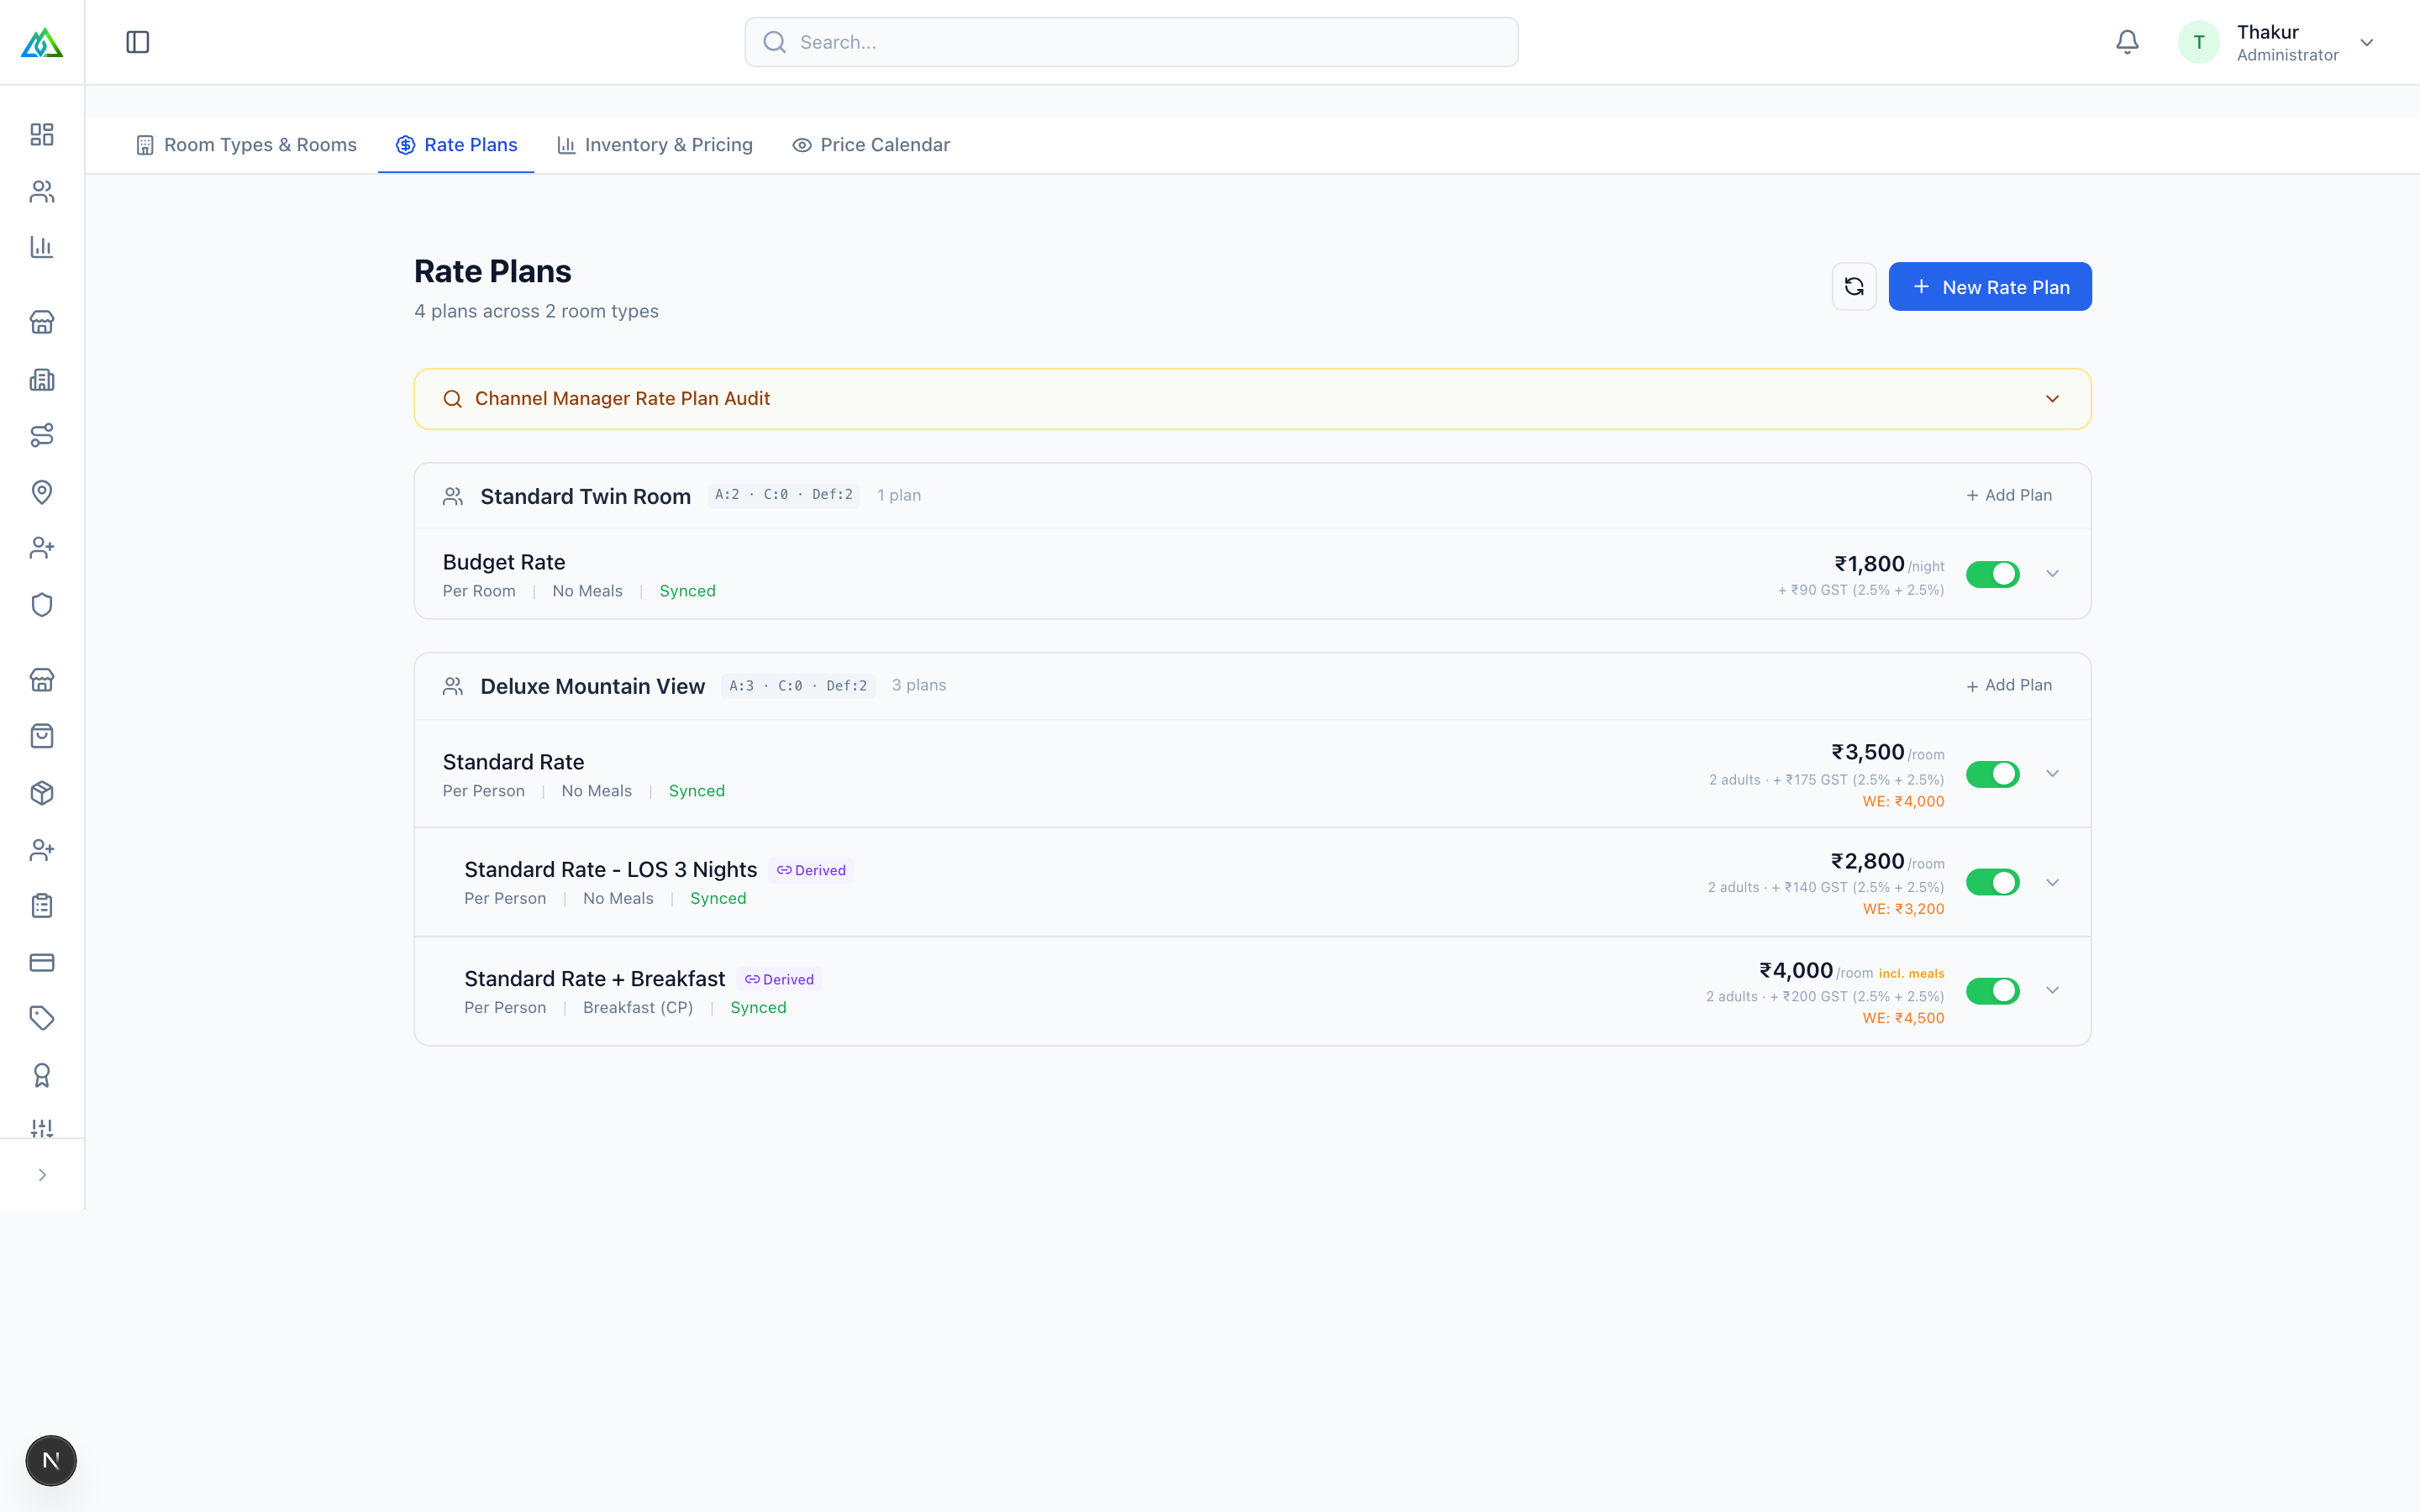Open the dashboard grid icon in sidebar
This screenshot has height=1512, width=2420.
coord(42,135)
